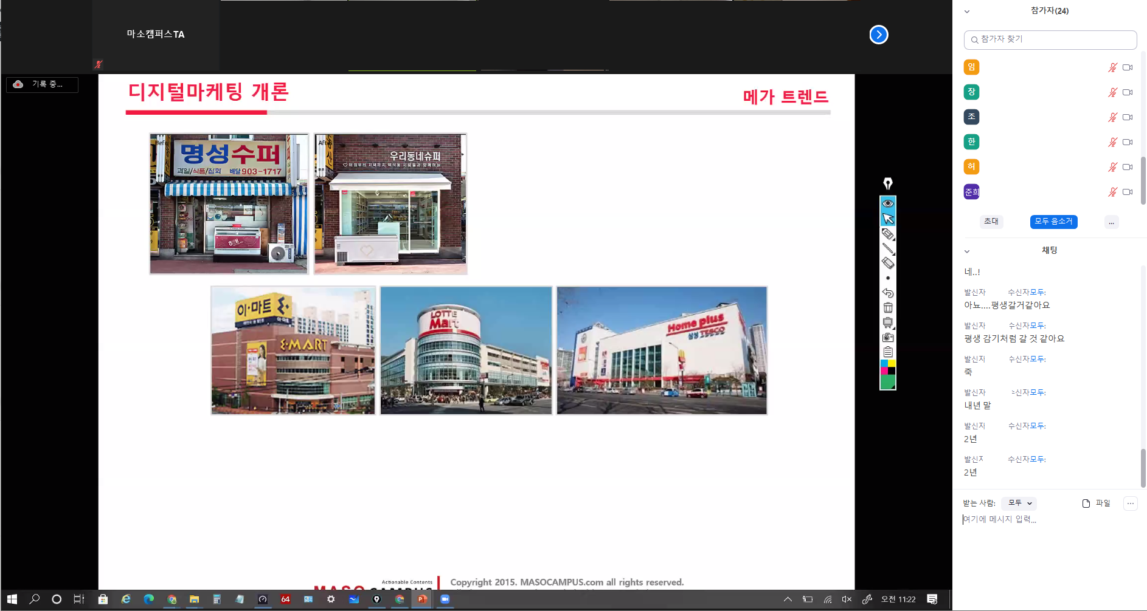1147x611 pixels.
Task: Toggle microphone for participant 임
Action: [1112, 67]
